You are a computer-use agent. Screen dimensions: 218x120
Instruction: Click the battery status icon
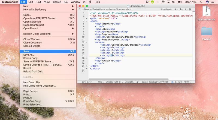[x=180, y=2]
